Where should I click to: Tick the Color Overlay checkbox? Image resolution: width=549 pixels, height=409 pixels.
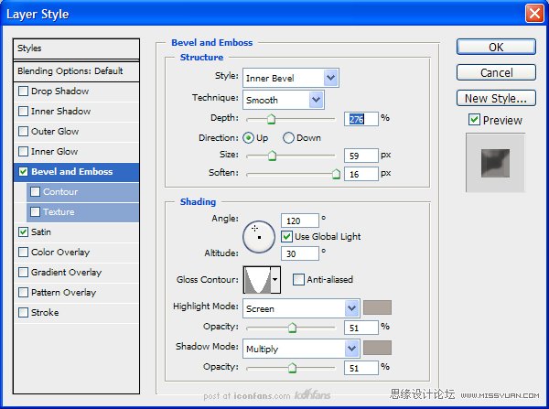pyautogui.click(x=23, y=253)
